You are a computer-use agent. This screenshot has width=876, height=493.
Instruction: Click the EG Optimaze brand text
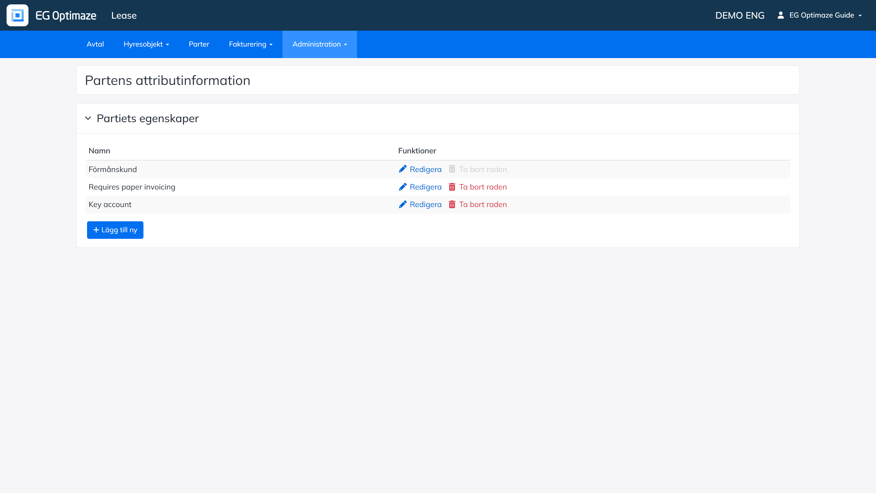(x=66, y=16)
